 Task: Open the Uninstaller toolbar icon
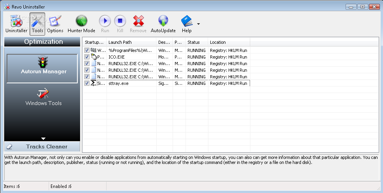pos(16,24)
